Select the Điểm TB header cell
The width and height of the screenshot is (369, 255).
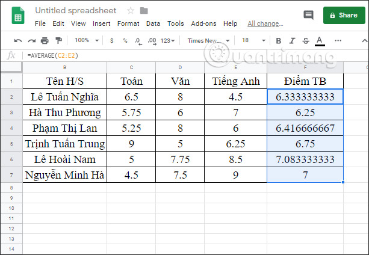click(305, 81)
